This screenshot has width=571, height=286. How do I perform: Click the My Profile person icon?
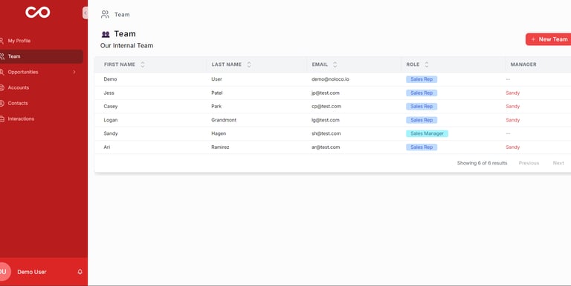[1, 41]
